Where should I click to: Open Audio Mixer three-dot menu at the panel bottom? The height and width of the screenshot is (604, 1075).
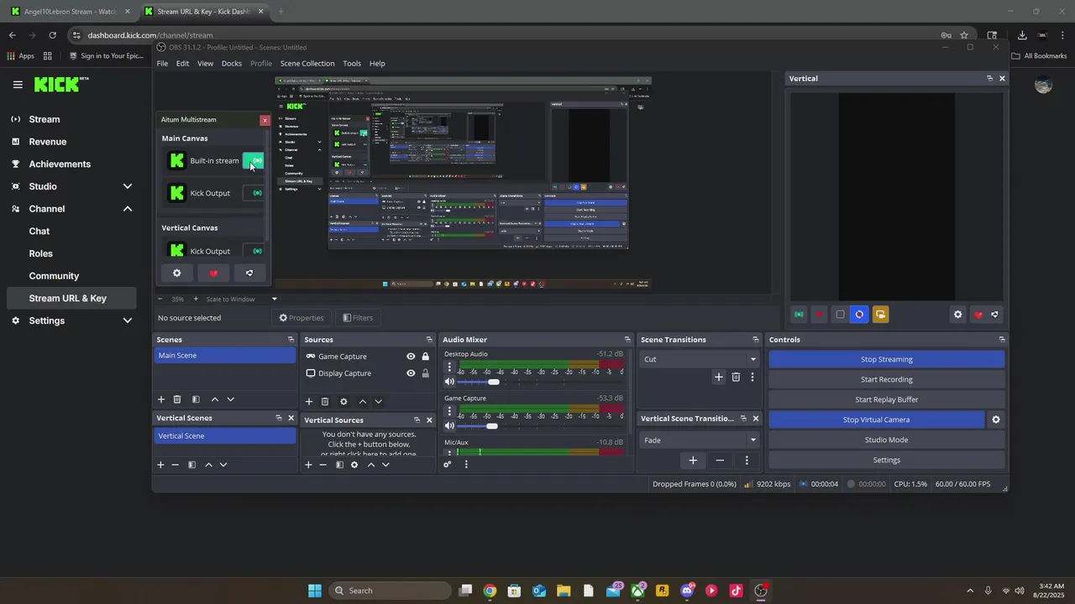pyautogui.click(x=466, y=464)
